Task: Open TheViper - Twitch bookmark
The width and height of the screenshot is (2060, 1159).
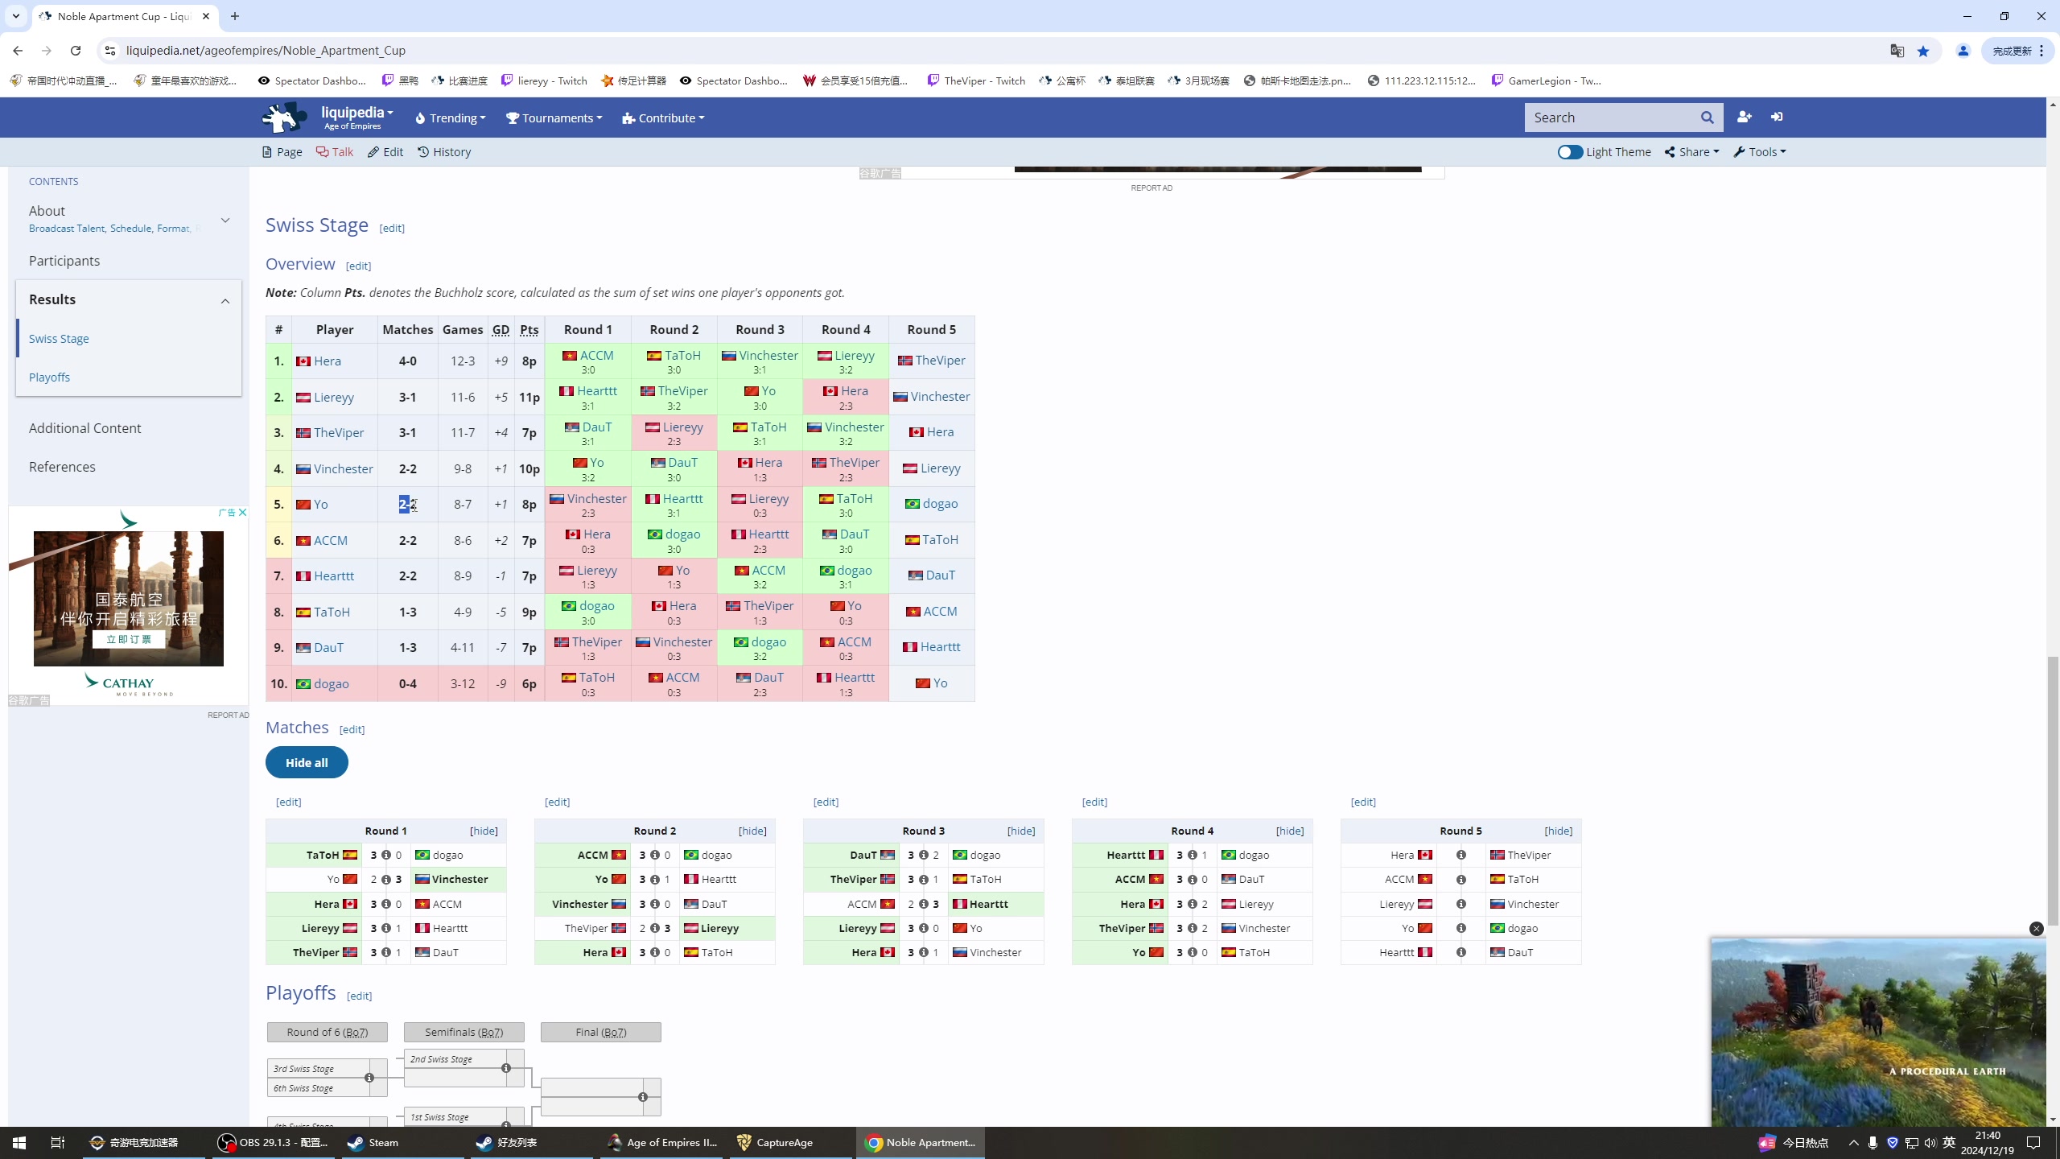Action: [x=976, y=80]
